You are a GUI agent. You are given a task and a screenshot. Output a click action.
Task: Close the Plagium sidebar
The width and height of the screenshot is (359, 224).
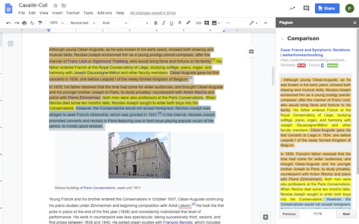point(355,22)
